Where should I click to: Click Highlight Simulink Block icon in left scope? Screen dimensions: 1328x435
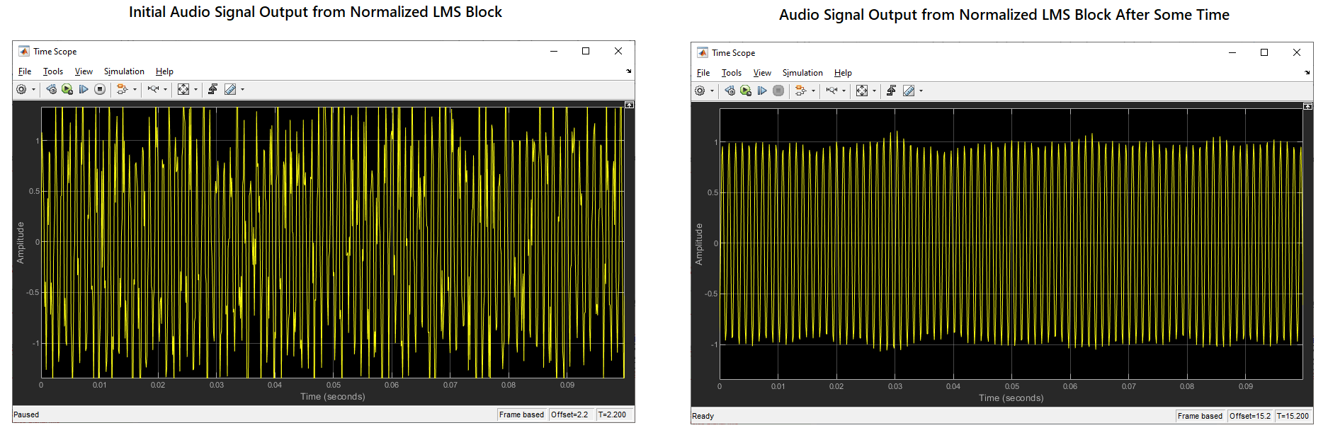[122, 89]
